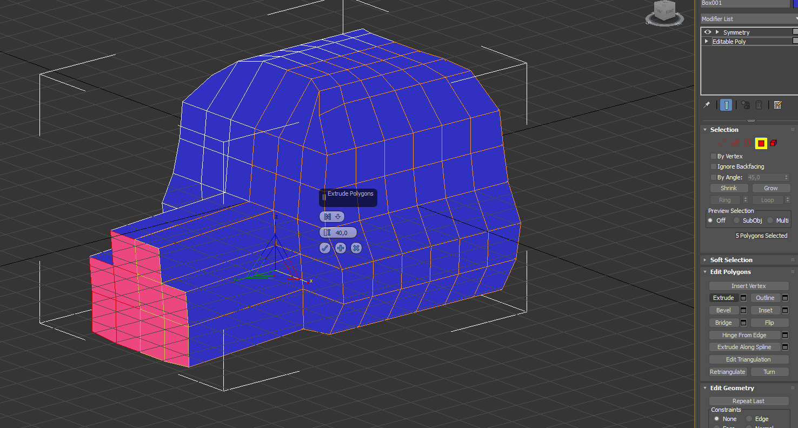Click the Edit Triangulation button

pyautogui.click(x=749, y=359)
